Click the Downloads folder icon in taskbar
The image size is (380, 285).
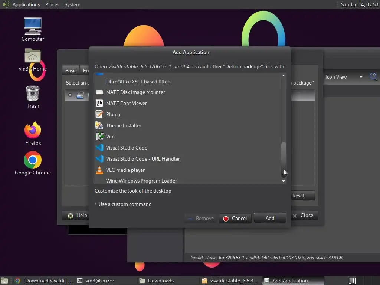tap(142, 281)
